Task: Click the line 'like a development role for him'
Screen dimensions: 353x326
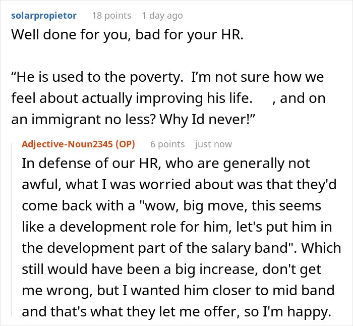Action: 177,227
